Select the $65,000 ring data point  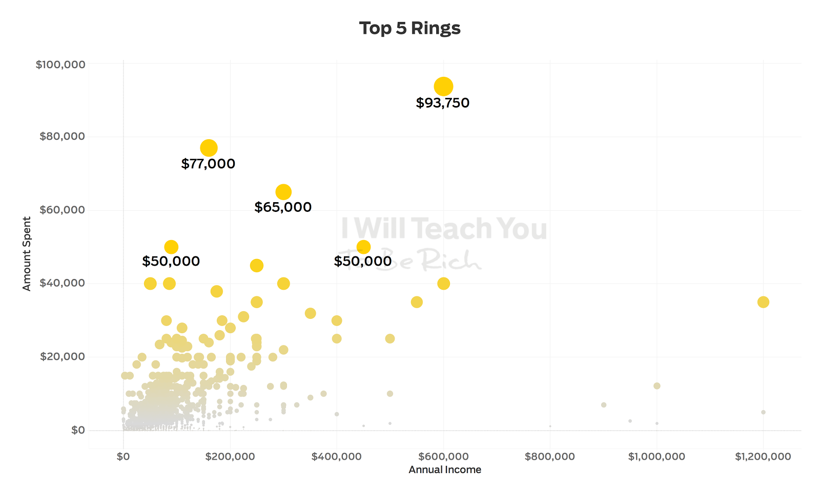[x=283, y=192]
